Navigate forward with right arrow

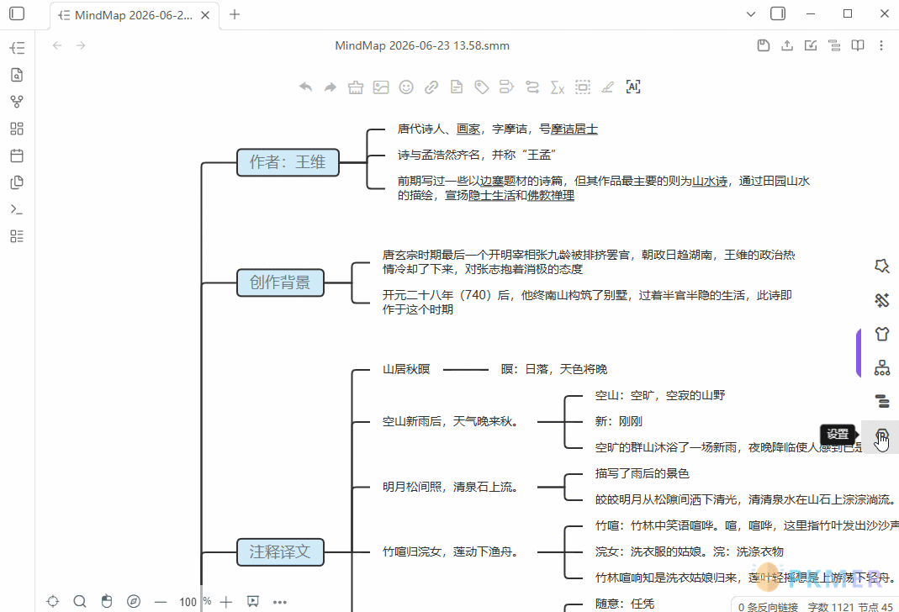[x=81, y=45]
